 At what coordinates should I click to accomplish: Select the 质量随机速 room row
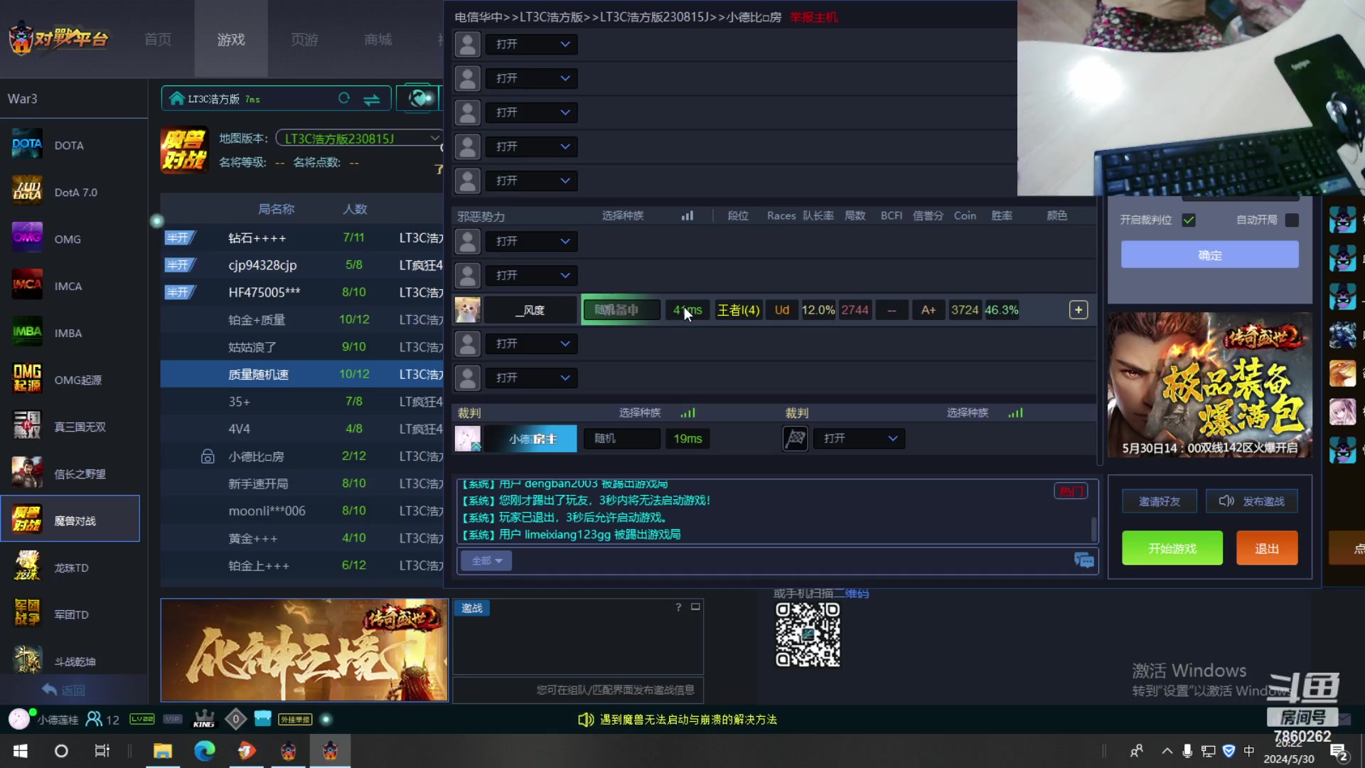pyautogui.click(x=302, y=374)
